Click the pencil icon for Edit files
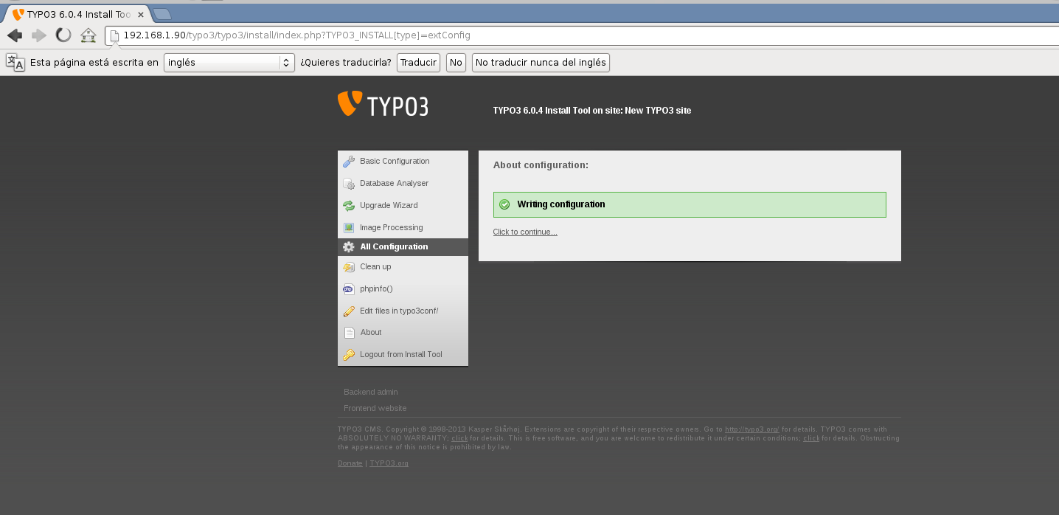 [349, 311]
